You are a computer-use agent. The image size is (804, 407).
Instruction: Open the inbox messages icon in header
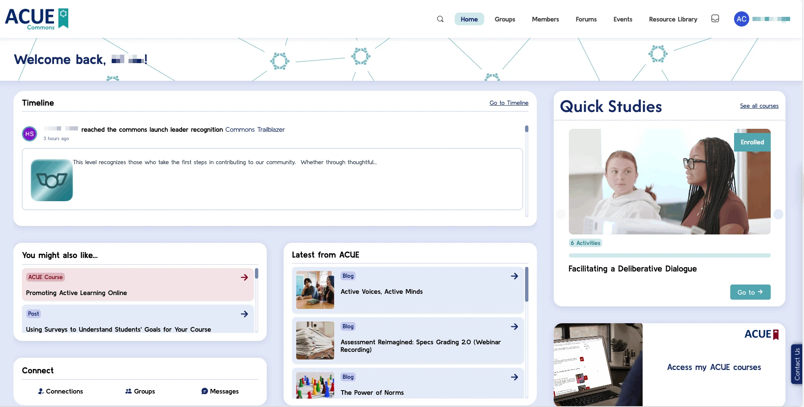715,19
